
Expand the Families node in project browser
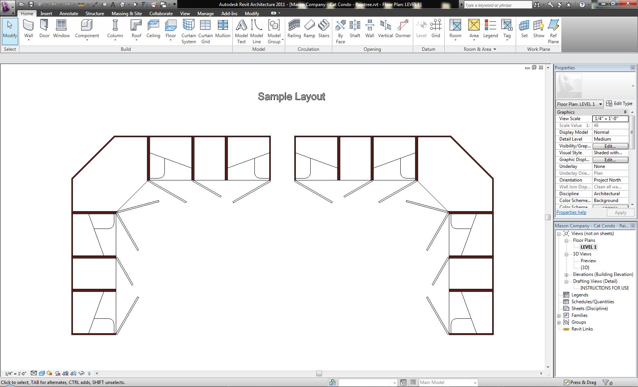(x=559, y=315)
